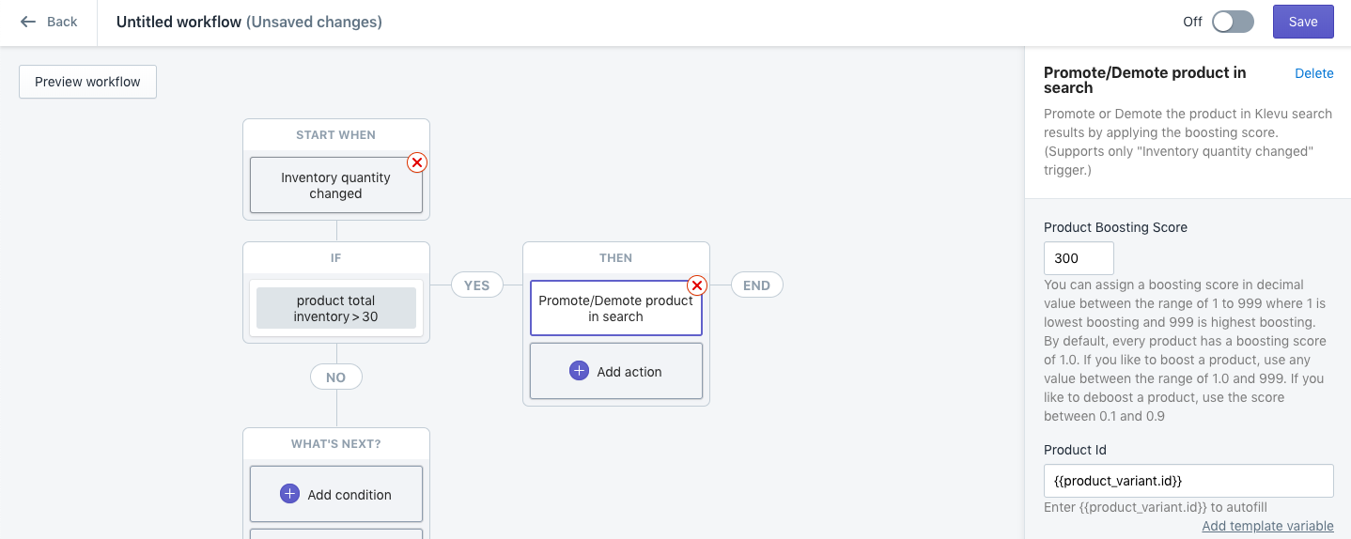This screenshot has width=1351, height=539.
Task: Click the plus icon for Add condition
Action: coord(290,494)
